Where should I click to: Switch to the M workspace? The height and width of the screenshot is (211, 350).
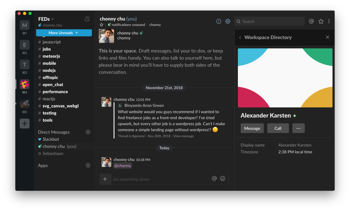point(25,25)
